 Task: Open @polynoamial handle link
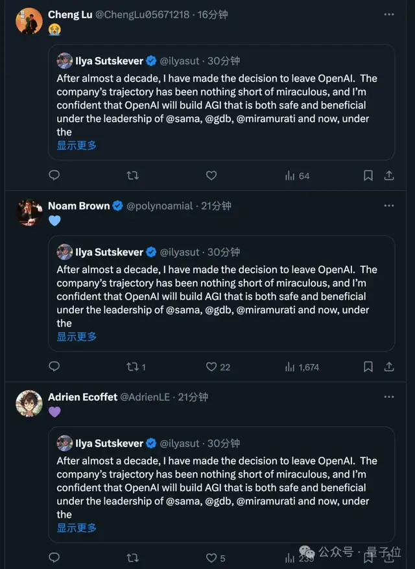[160, 206]
